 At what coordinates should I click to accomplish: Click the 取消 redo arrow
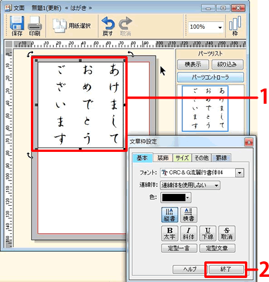pyautogui.click(x=125, y=26)
